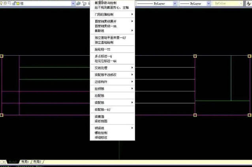Open ByColor plot style dropdown
Screen dimensions: 252x167
[241, 4]
